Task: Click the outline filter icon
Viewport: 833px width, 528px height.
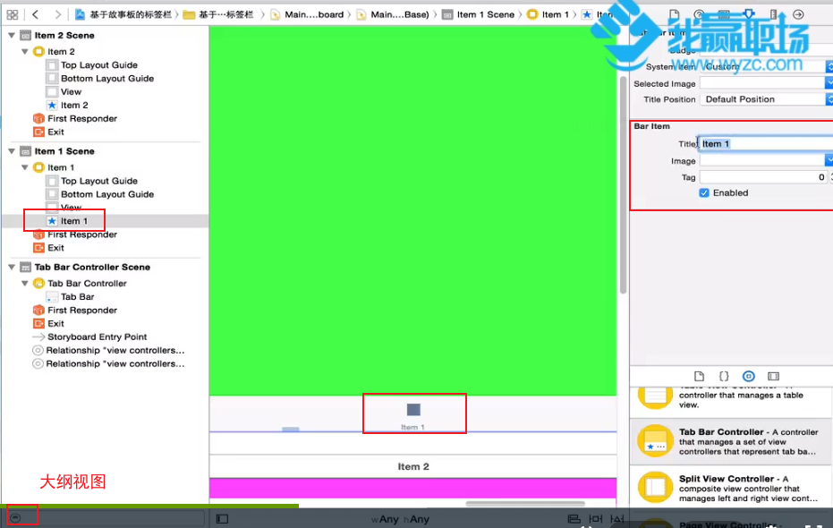Action: click(x=15, y=517)
